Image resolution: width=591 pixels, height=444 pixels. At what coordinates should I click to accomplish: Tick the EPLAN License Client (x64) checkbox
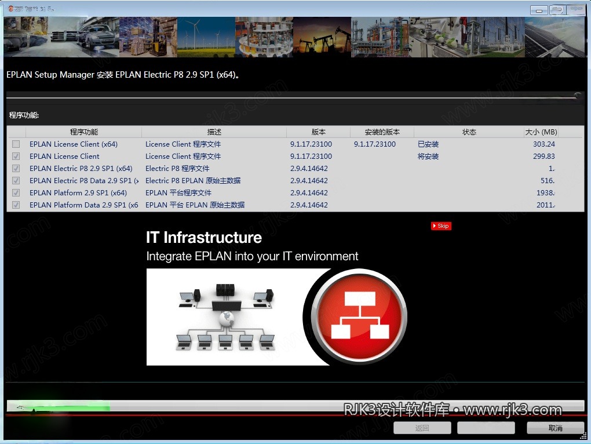coord(16,144)
